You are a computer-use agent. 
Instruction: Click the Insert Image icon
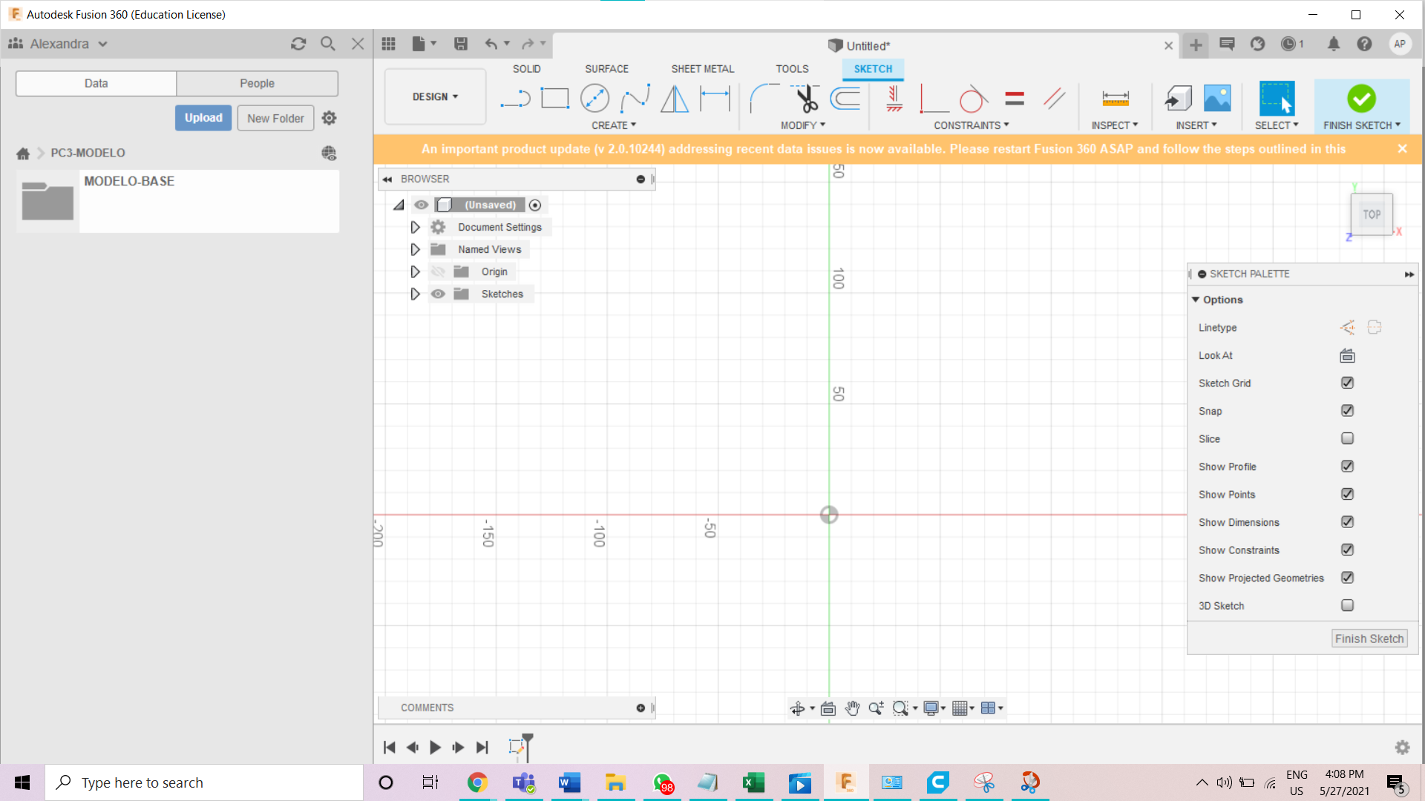[1217, 98]
